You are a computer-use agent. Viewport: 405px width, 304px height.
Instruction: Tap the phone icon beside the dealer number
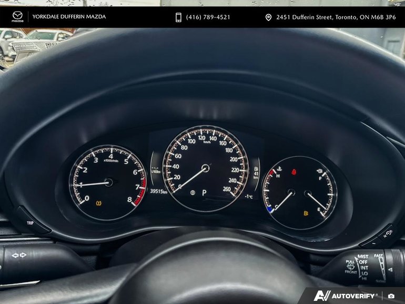(x=178, y=17)
